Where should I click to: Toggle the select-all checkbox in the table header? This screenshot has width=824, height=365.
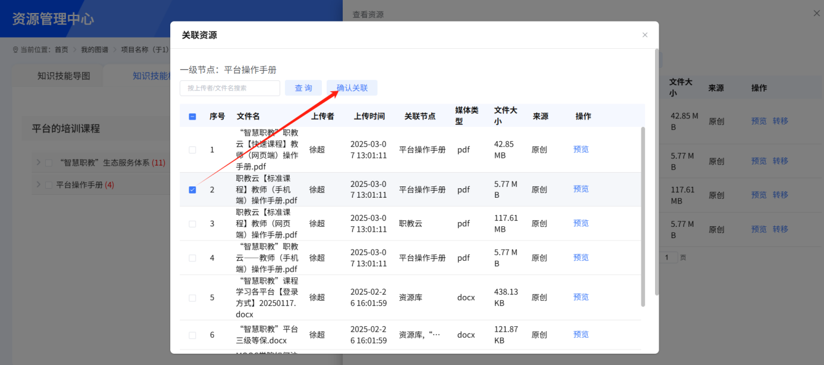192,117
